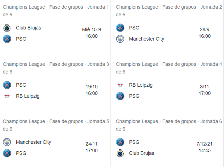Click the Club Brujas crest in Jornada 6
Screen dimensions: 224x167
click(120, 153)
